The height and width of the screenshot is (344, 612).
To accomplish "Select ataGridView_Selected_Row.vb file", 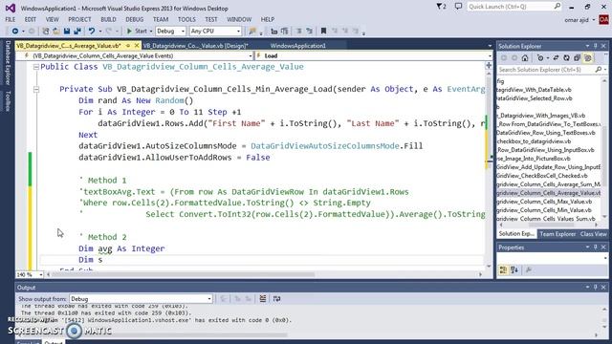I will tap(535, 98).
